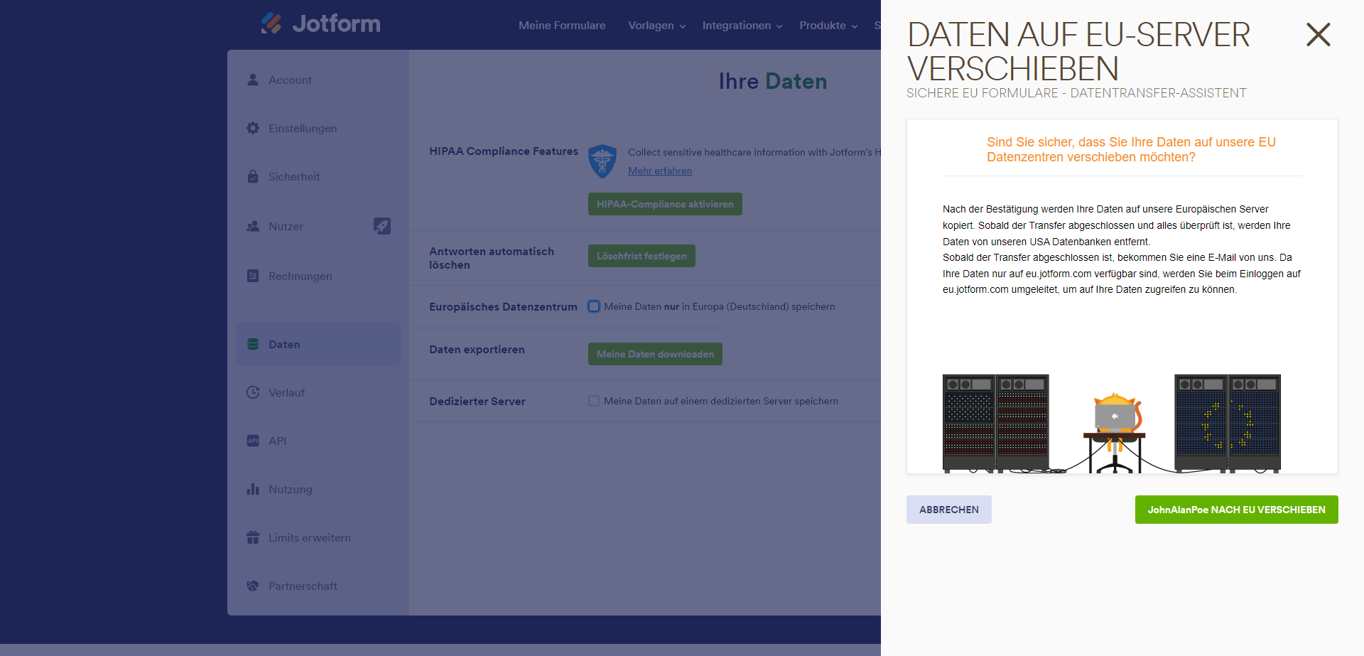
Task: Click the 'HIPAA Compliance Features' label
Action: click(504, 151)
